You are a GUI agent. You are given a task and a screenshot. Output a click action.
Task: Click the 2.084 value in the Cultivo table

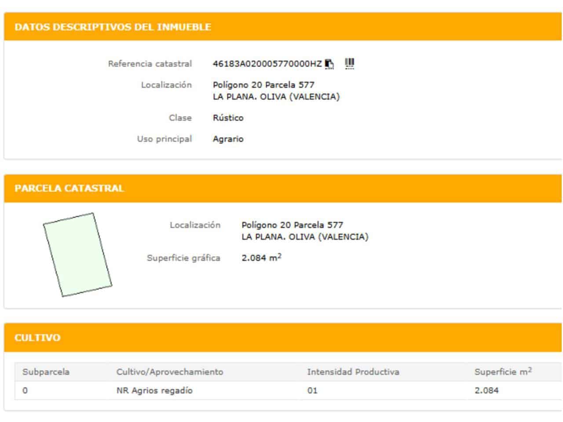pos(486,390)
